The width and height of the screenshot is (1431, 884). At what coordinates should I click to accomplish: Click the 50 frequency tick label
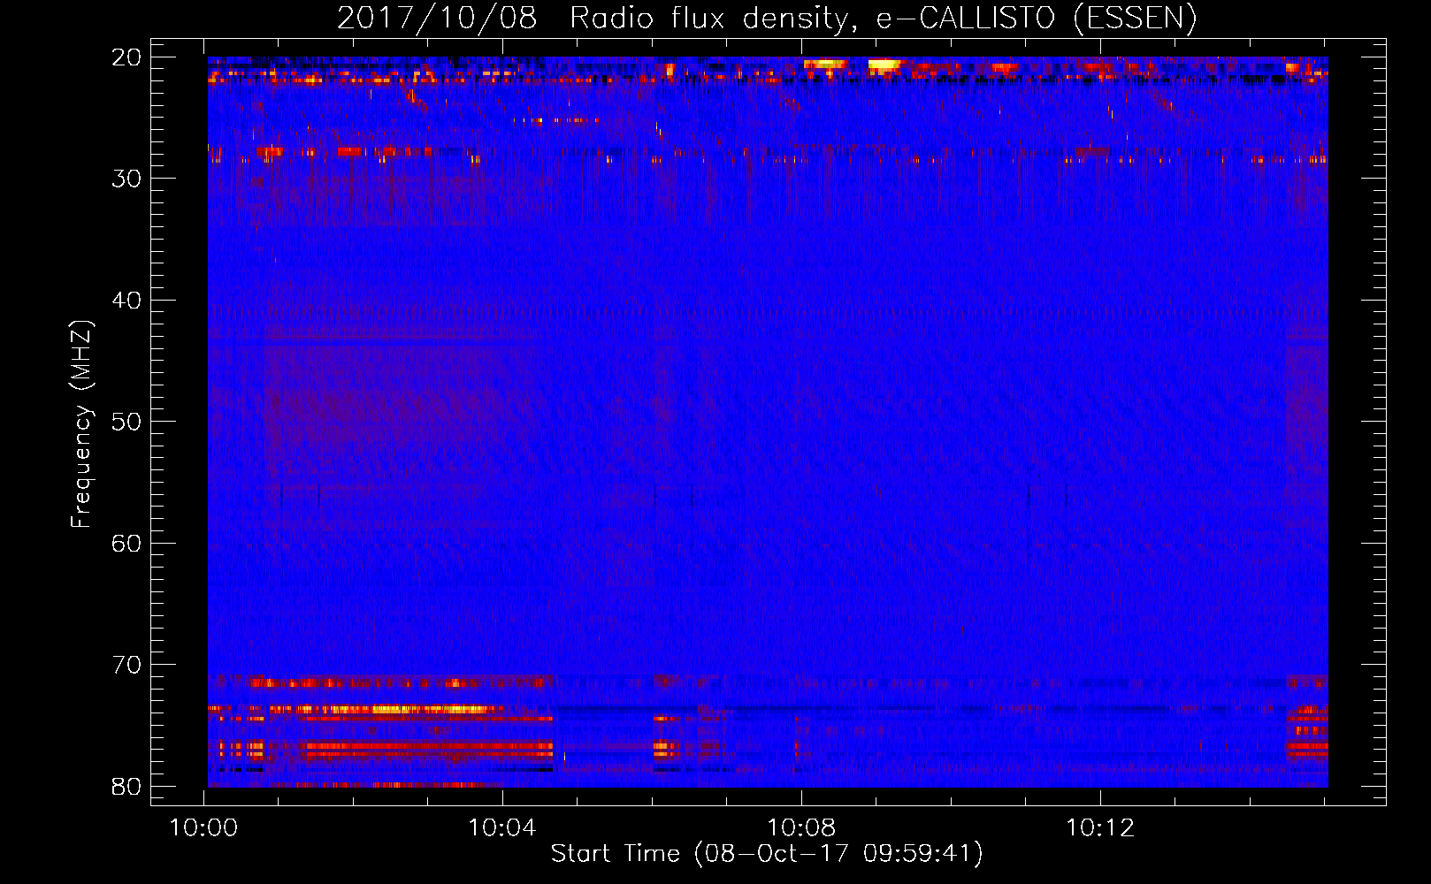127,422
